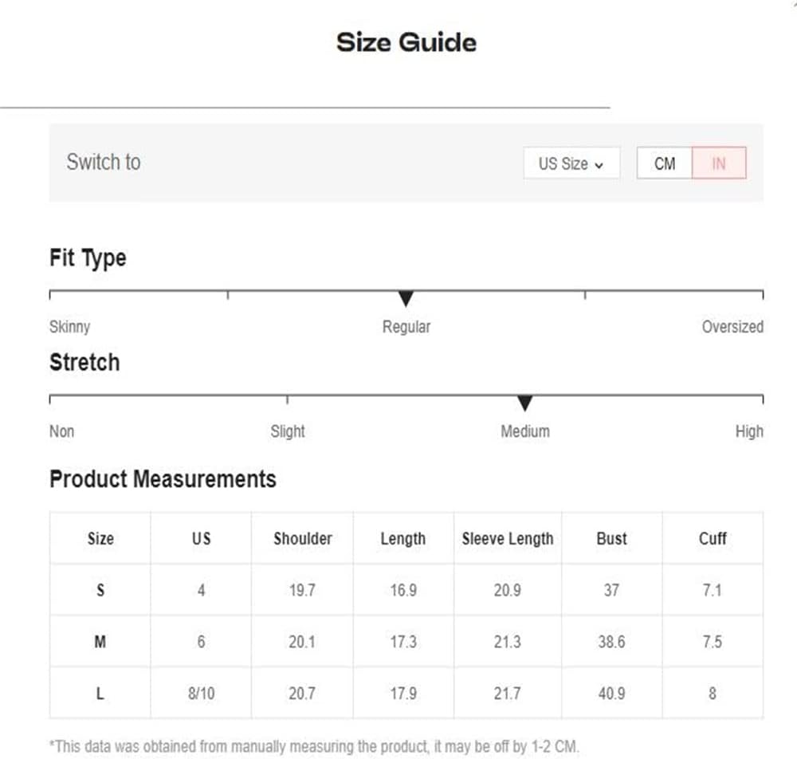Click the Cuff column header

coord(713,538)
